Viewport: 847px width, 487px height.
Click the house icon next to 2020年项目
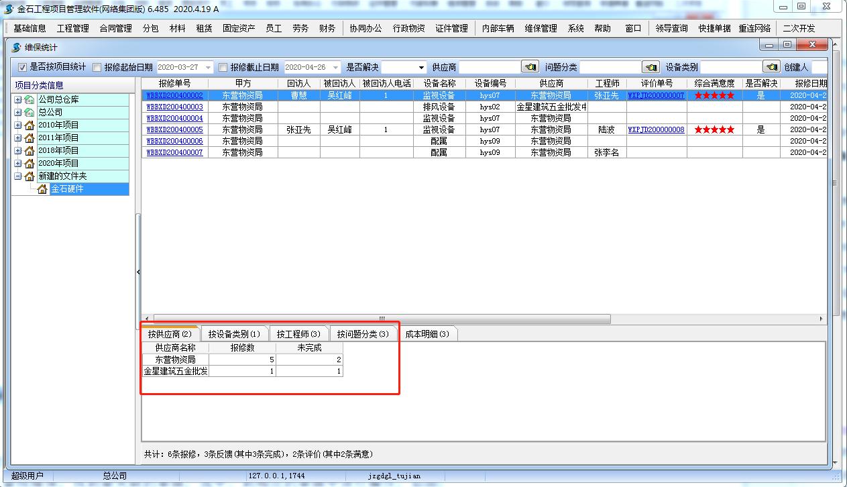click(x=30, y=163)
